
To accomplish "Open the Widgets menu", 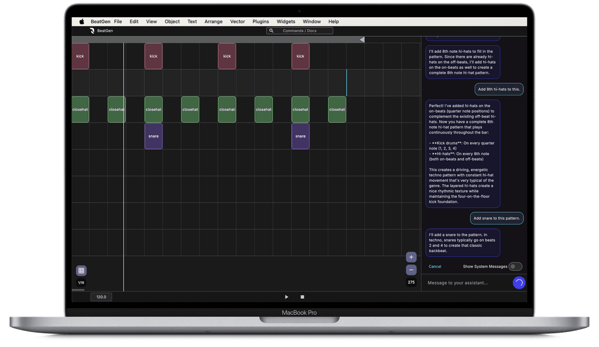I will click(x=286, y=22).
